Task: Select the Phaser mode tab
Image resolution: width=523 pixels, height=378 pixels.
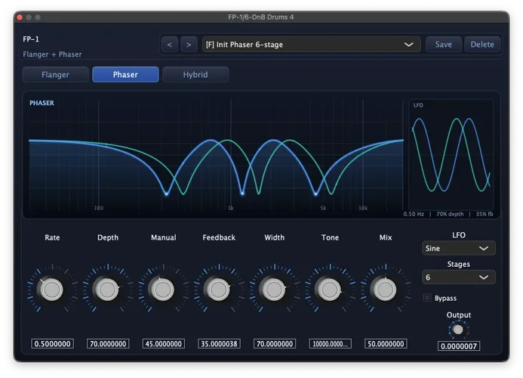Action: coord(125,75)
